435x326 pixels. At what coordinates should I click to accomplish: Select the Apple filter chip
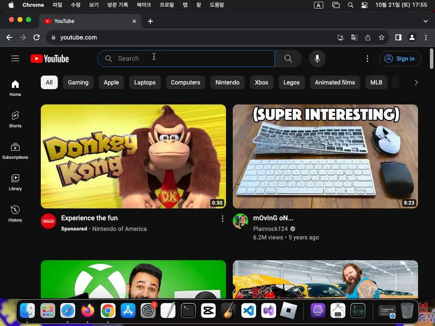point(111,82)
